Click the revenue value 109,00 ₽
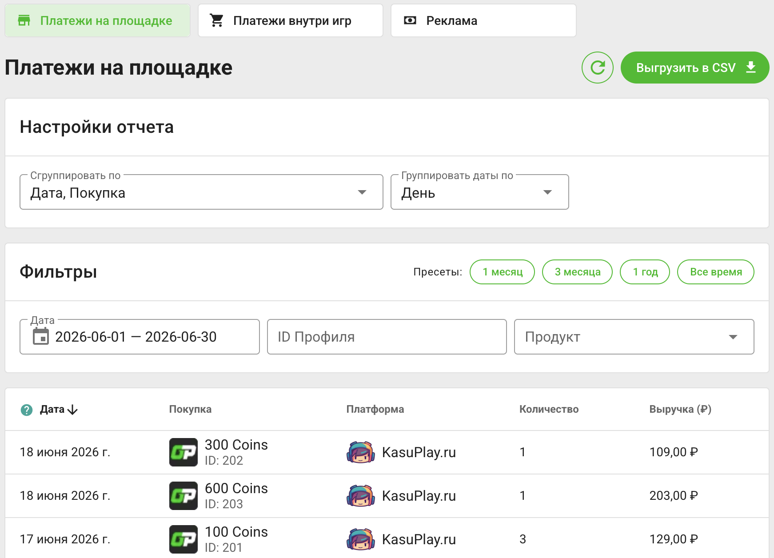Screen dimensions: 774x558 (x=674, y=452)
